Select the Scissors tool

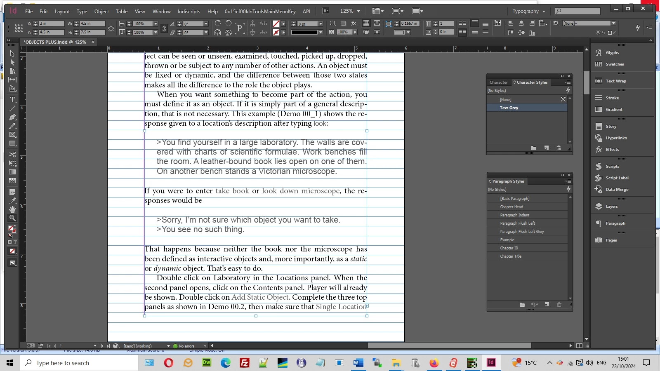(12, 155)
